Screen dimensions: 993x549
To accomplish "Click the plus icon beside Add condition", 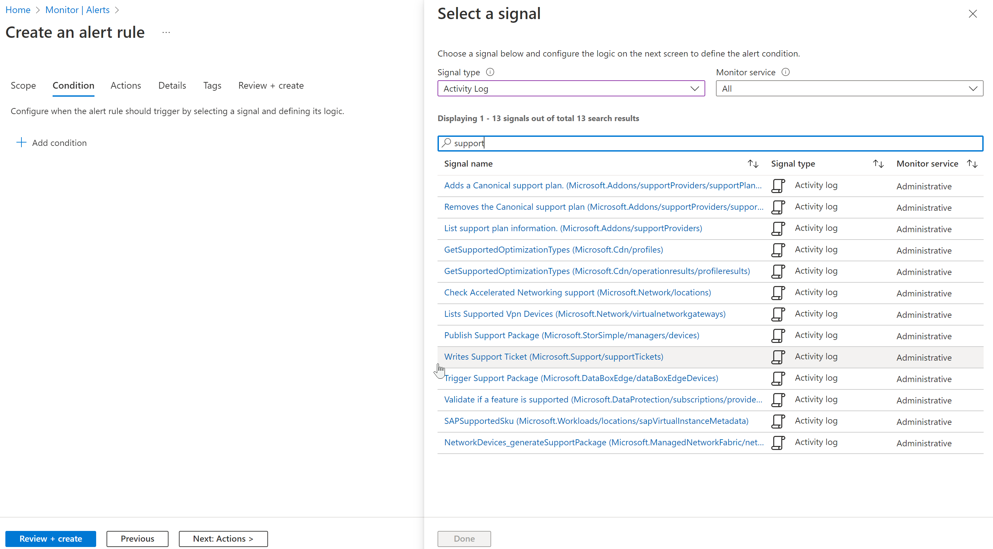I will pyautogui.click(x=21, y=142).
